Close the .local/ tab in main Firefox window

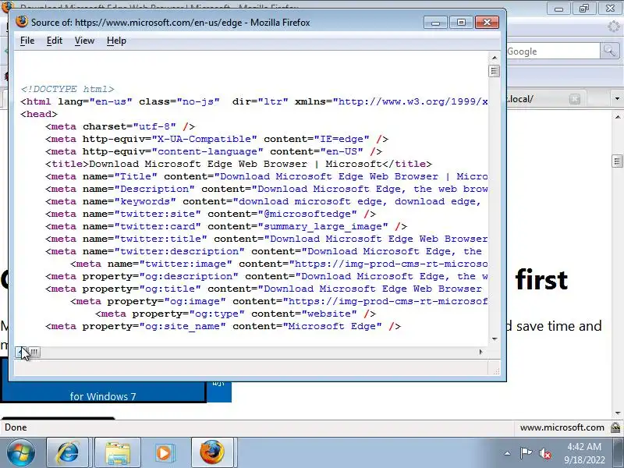pyautogui.click(x=574, y=99)
